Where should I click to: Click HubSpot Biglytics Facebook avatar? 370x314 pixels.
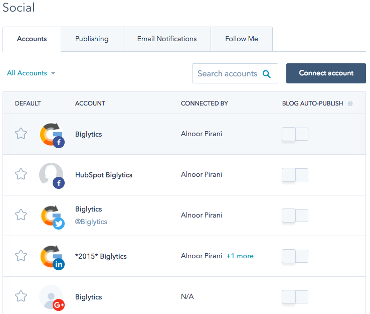[52, 175]
